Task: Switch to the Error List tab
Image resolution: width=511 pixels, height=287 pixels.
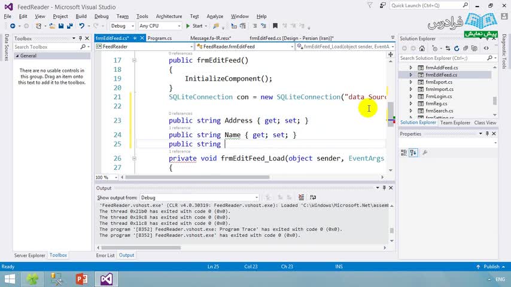Action: point(105,255)
